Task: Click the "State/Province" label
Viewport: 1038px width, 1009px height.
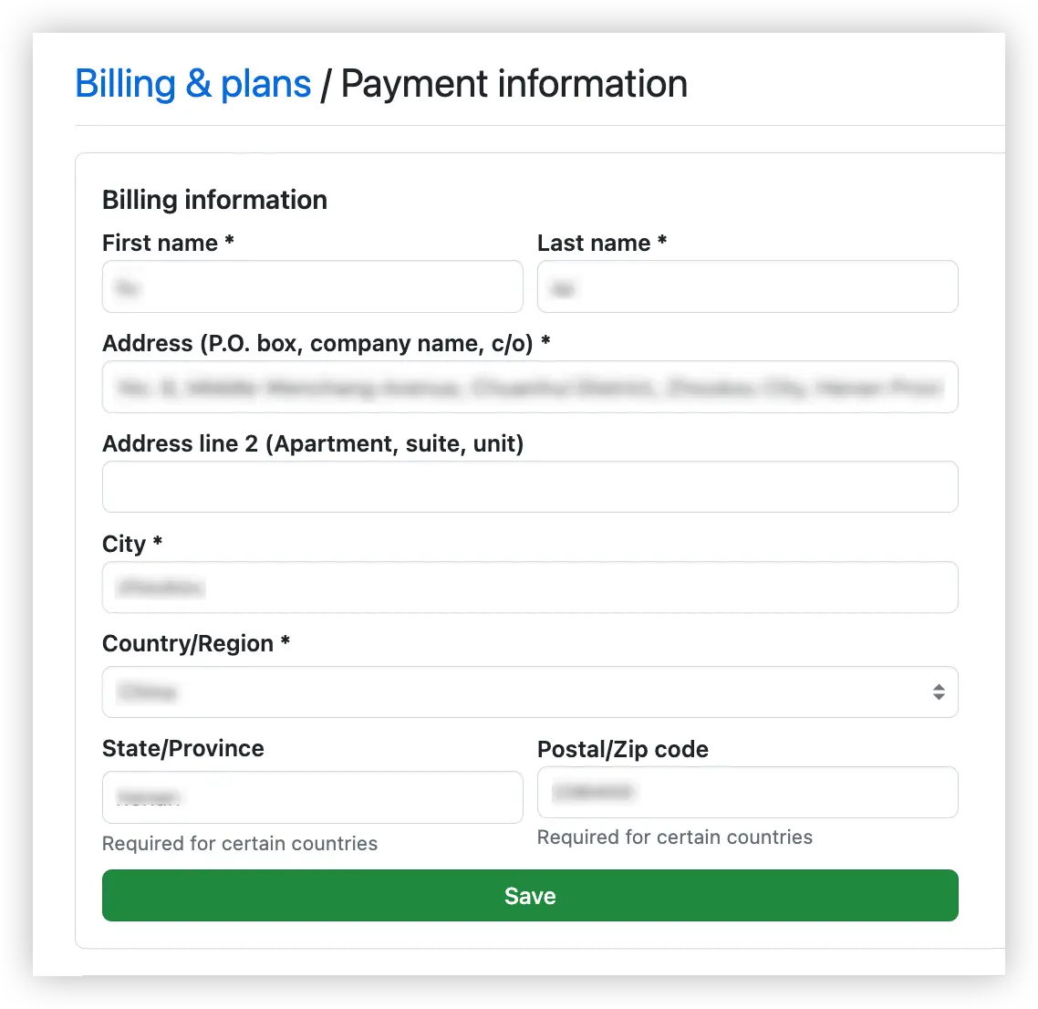Action: coord(183,748)
